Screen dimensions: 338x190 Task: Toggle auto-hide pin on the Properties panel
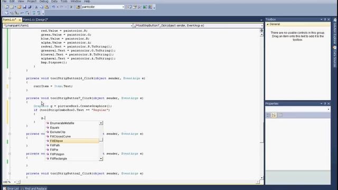click(325, 103)
